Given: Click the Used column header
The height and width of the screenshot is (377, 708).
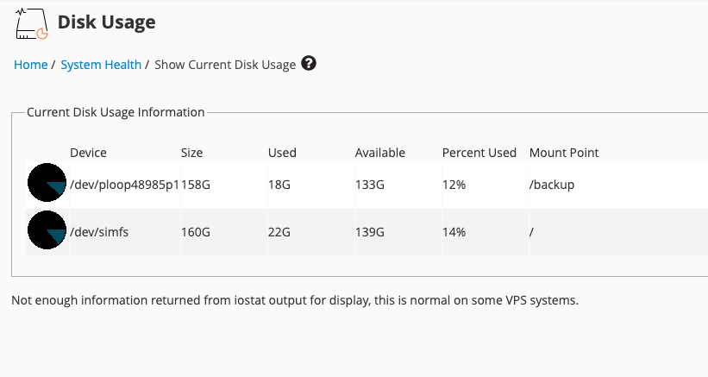Looking at the screenshot, I should 282,153.
